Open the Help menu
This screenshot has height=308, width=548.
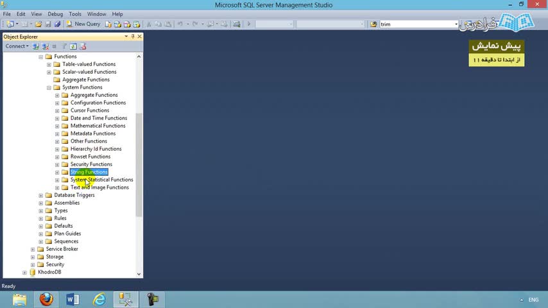(117, 14)
